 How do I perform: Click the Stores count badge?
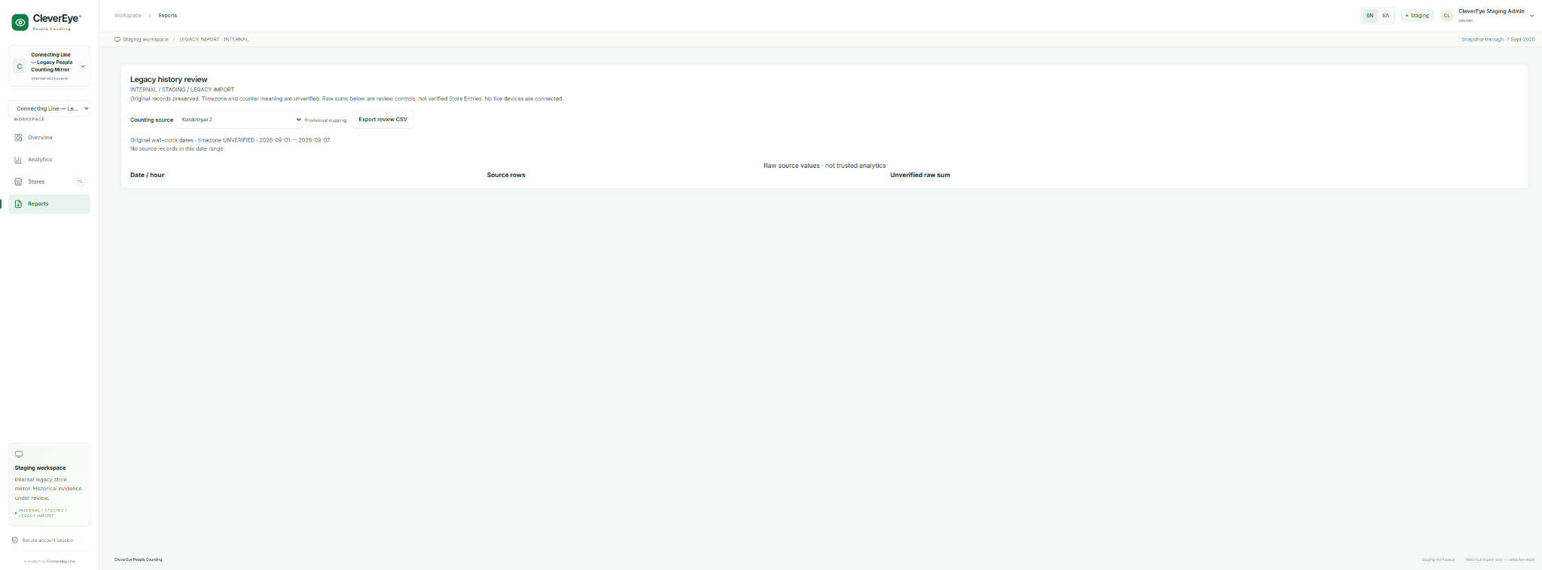click(80, 181)
